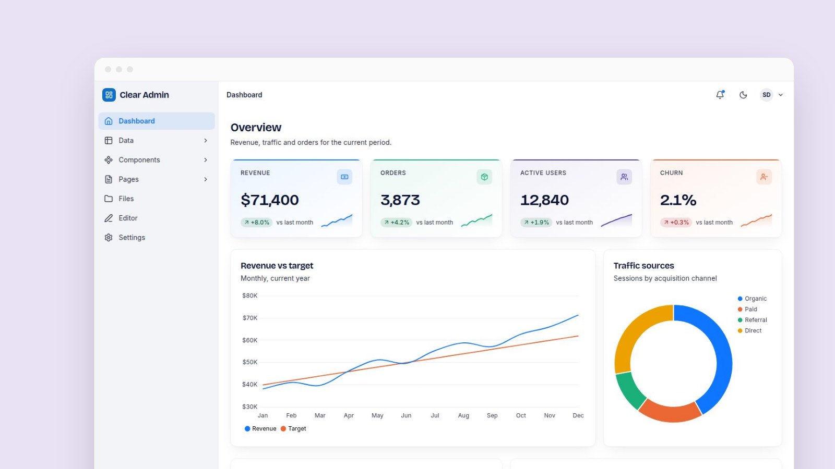Click the Churn card sparkline chart
Viewport: 835px width, 469px height.
(756, 220)
